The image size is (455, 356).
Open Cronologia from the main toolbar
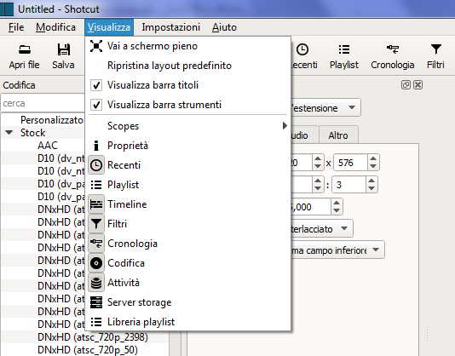(392, 56)
